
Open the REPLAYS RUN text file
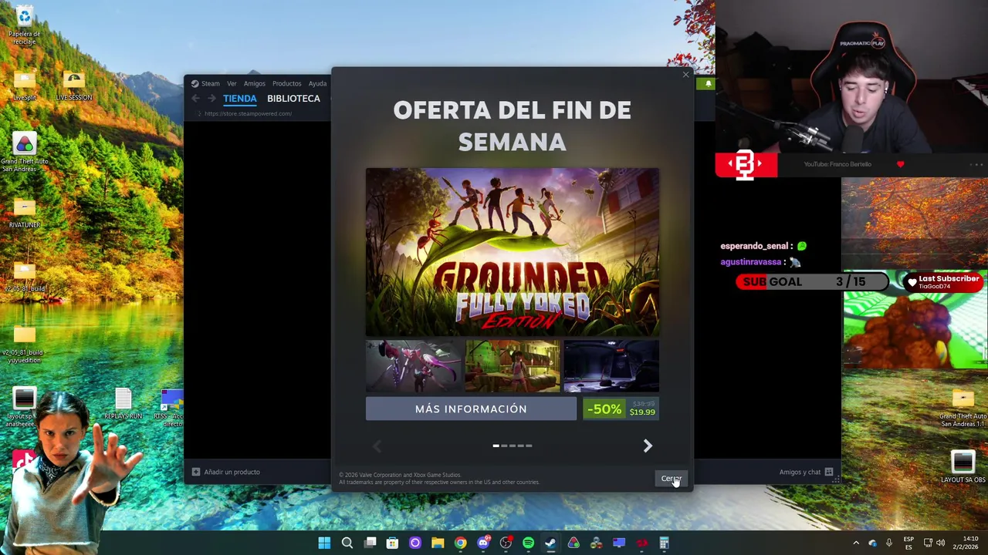point(123,404)
